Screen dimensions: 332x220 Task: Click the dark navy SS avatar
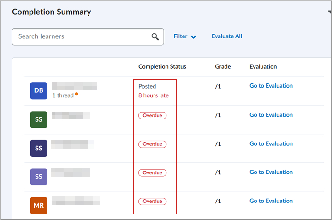(39, 148)
